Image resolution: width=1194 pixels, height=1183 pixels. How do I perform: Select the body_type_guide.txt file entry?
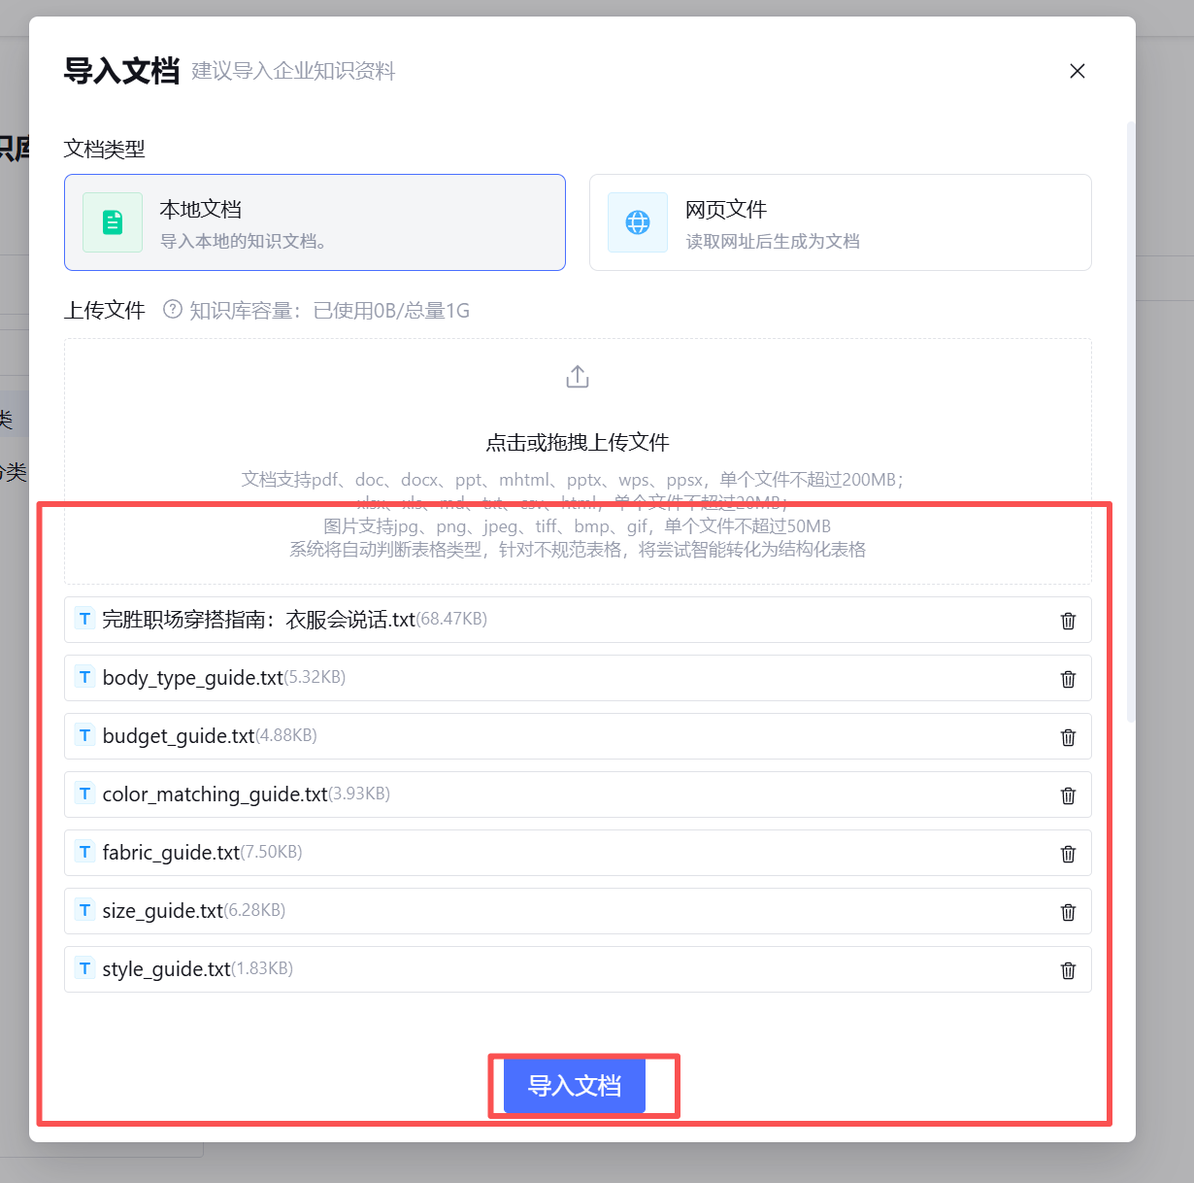(x=578, y=678)
